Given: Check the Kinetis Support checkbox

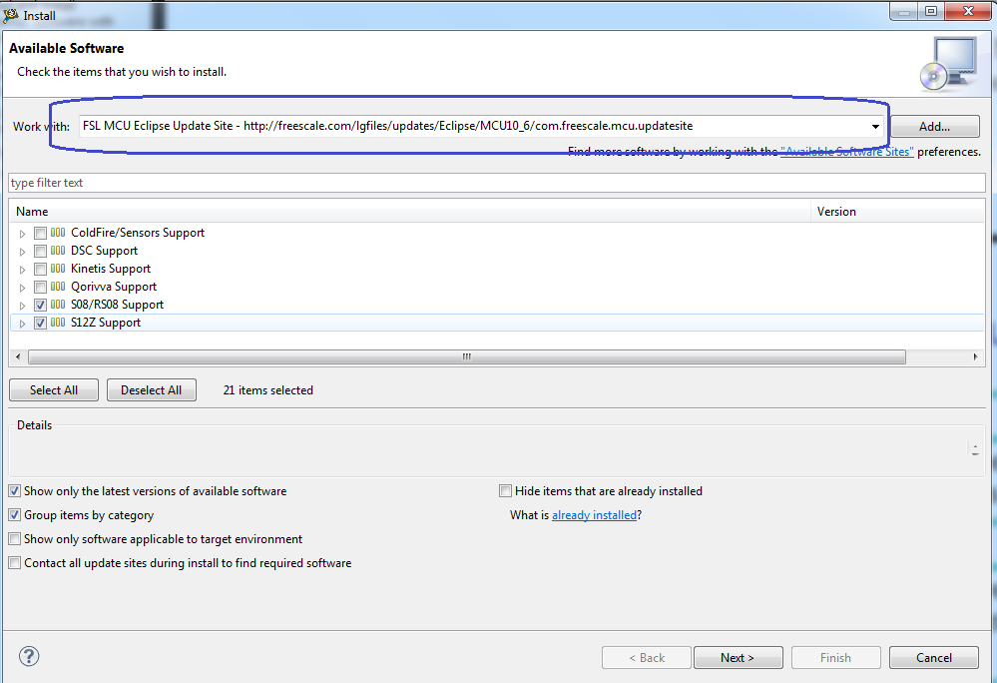Looking at the screenshot, I should [40, 269].
